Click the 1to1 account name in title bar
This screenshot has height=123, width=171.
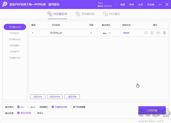point(100,3)
